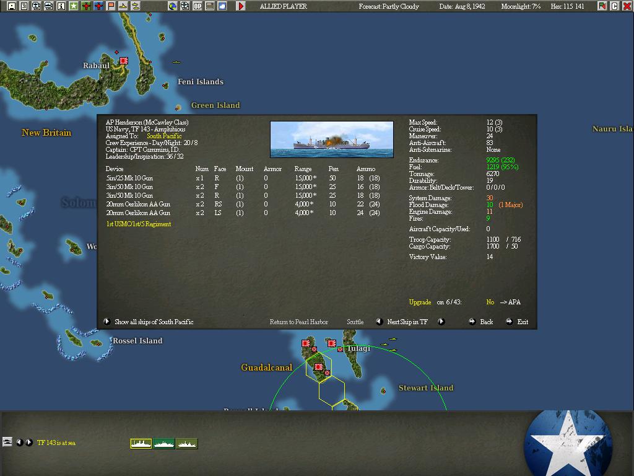Click the red end-turn arrow button
The width and height of the screenshot is (634, 476).
click(x=241, y=6)
